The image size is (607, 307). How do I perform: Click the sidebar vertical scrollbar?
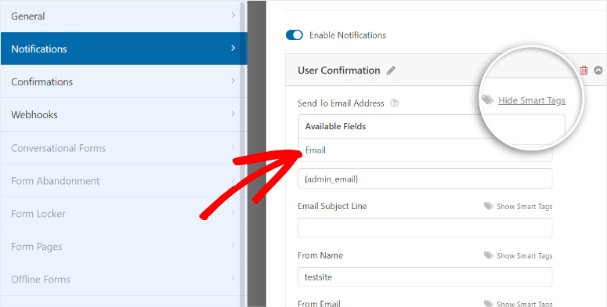tap(243, 153)
